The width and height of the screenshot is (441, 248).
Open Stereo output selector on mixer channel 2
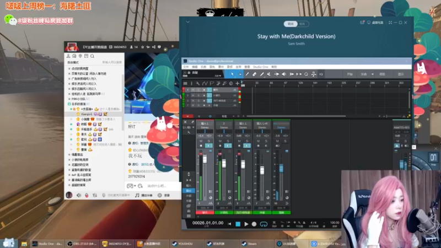224,127
